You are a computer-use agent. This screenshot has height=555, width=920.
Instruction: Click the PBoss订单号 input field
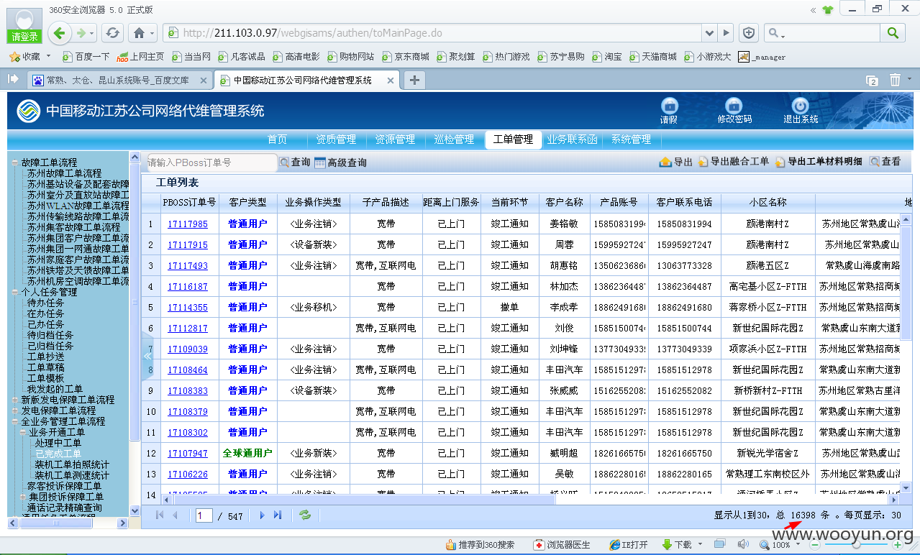pyautogui.click(x=212, y=162)
